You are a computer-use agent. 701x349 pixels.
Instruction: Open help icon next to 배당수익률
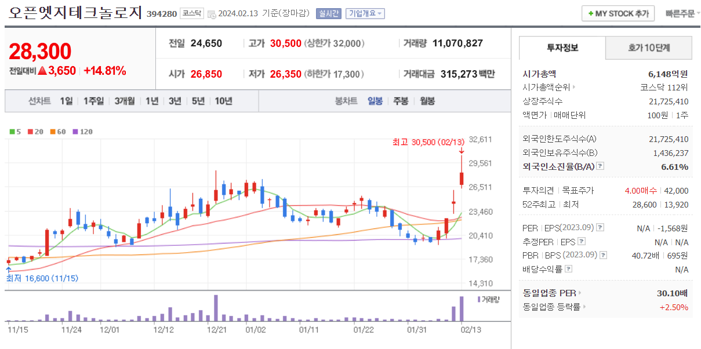coord(569,269)
